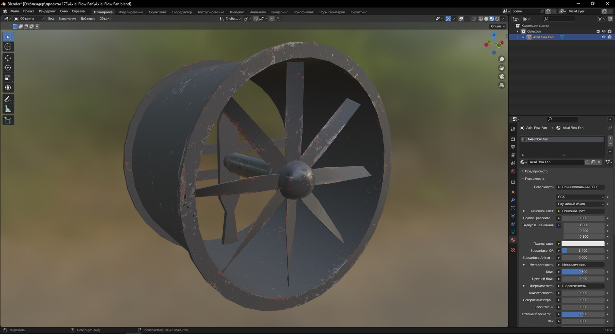Activate the Scale tool

pyautogui.click(x=8, y=78)
